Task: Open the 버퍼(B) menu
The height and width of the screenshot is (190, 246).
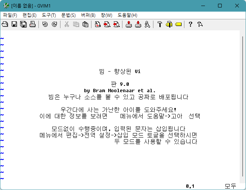Action: coord(88,15)
